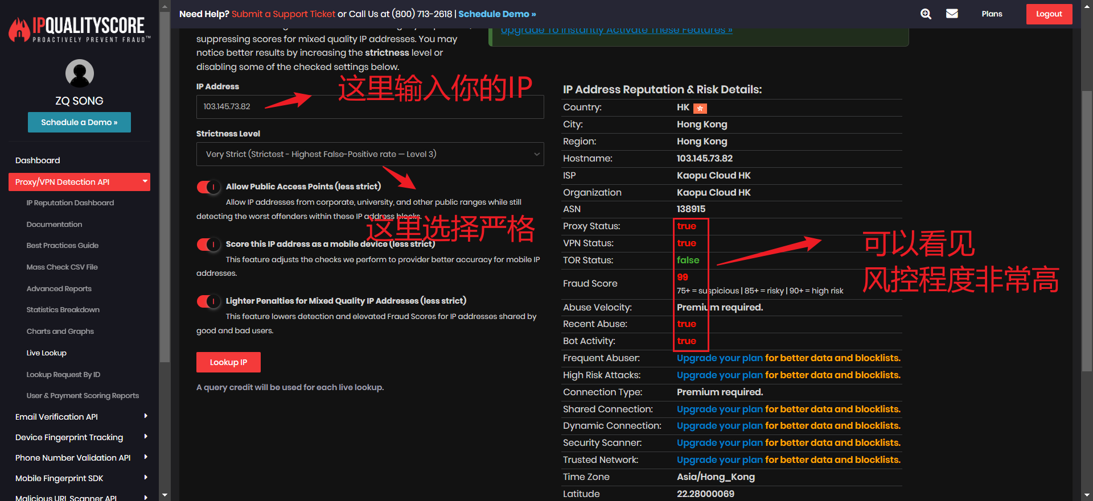Image resolution: width=1093 pixels, height=501 pixels.
Task: Open the search magnifier icon in header
Action: click(926, 14)
